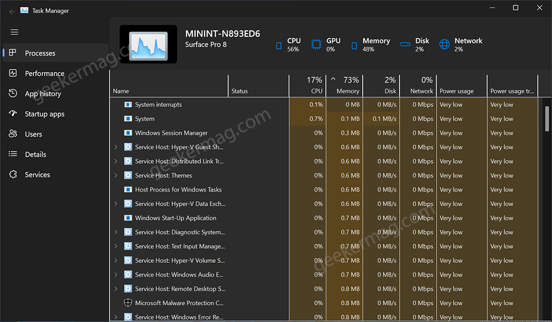This screenshot has width=552, height=322.
Task: Click the Network globe icon in header
Action: click(x=444, y=44)
